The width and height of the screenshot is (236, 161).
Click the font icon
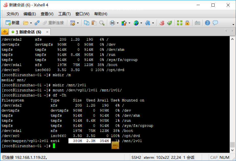pyautogui.click(x=148, y=23)
